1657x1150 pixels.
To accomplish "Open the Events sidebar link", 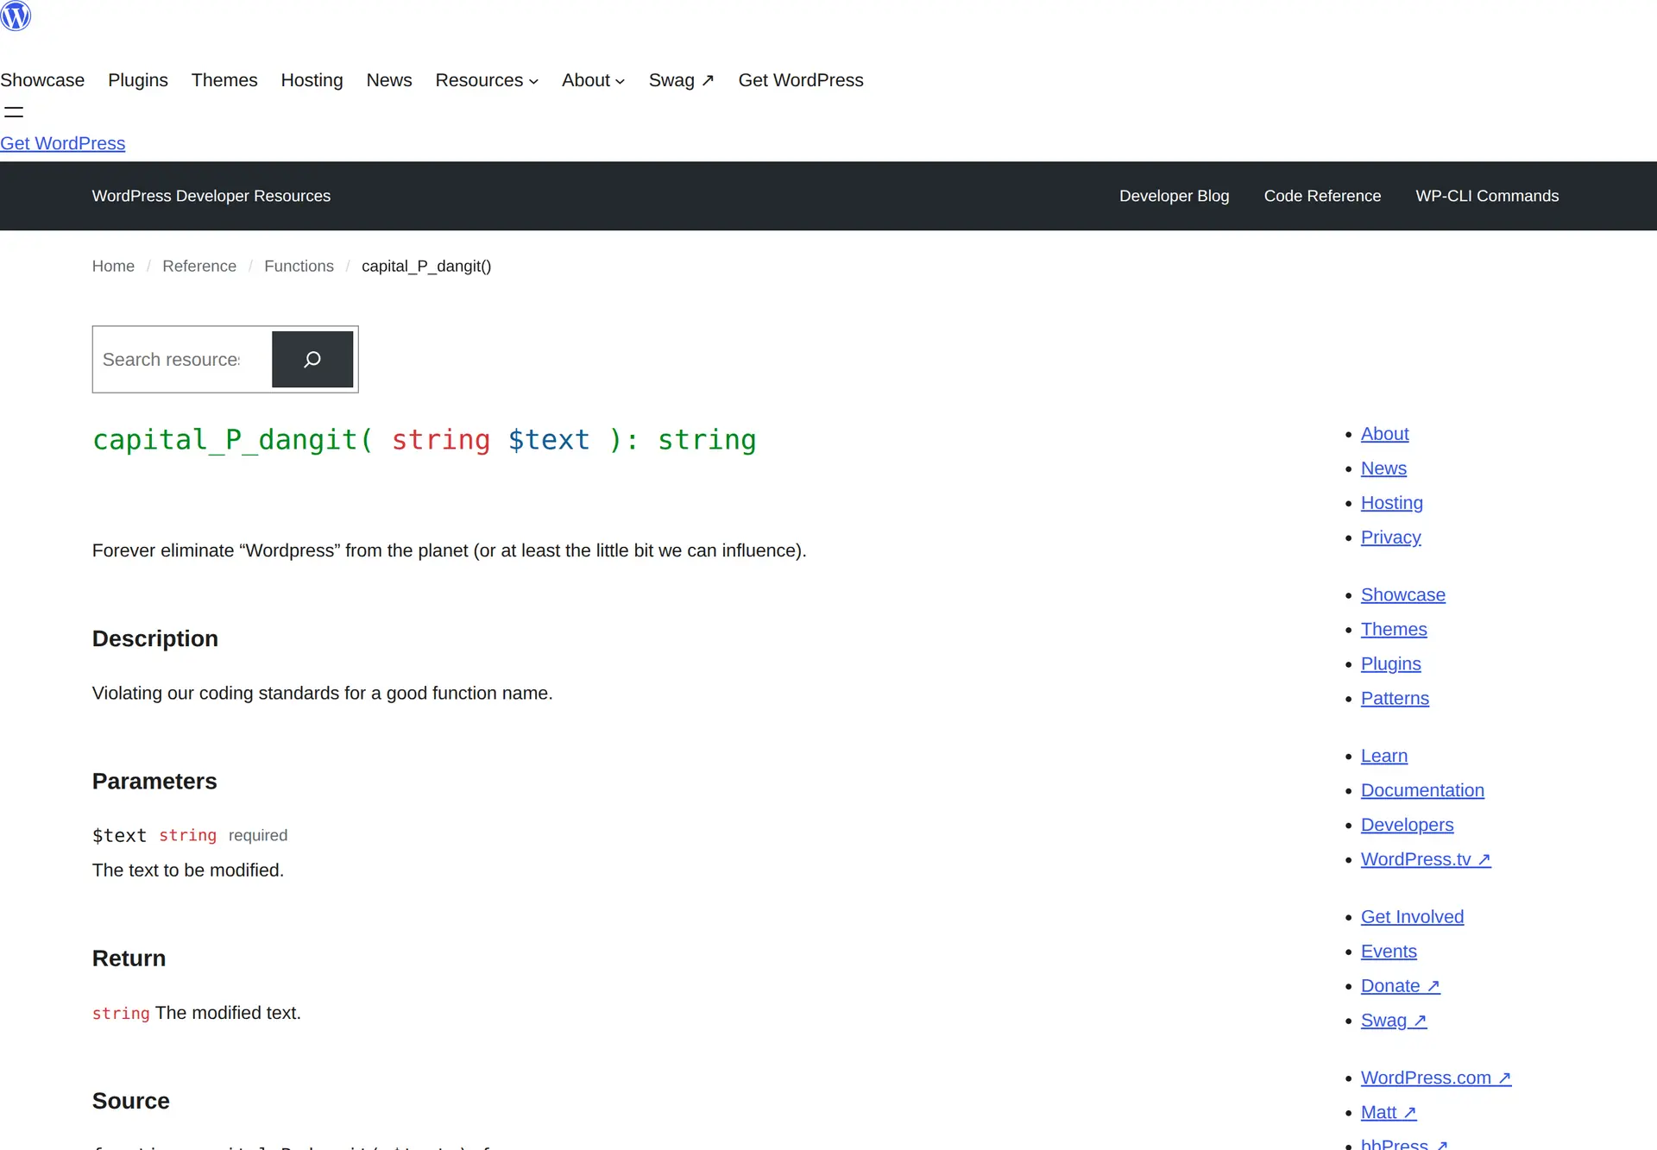I will pos(1389,952).
